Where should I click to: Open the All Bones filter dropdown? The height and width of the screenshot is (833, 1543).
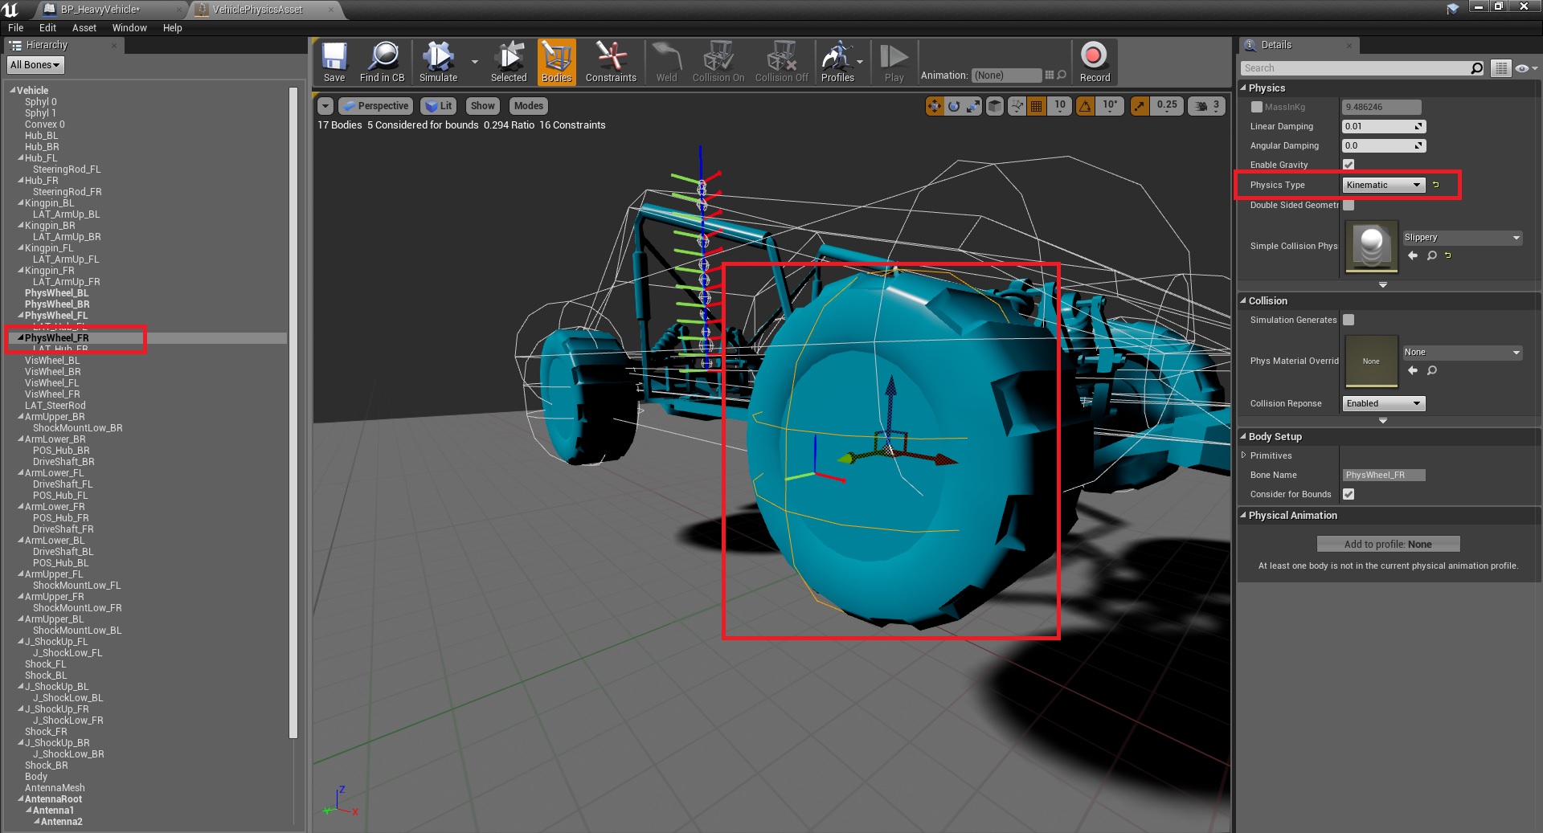[x=35, y=65]
